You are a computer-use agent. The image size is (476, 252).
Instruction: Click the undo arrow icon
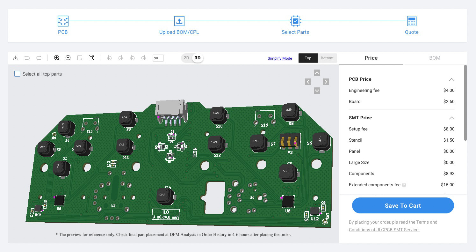tap(27, 58)
